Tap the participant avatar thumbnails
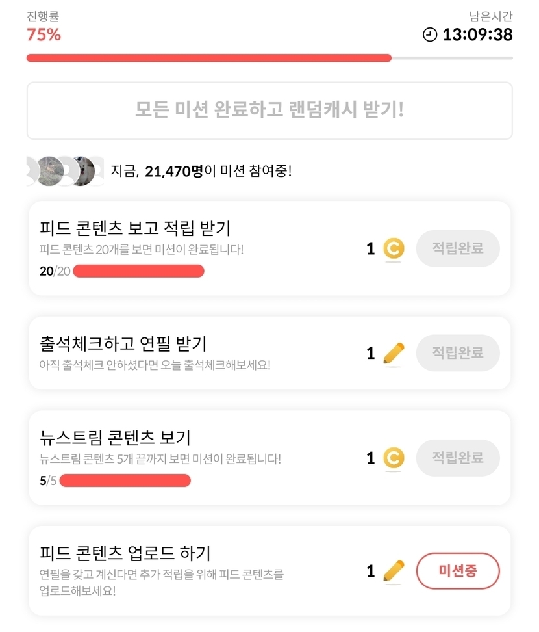Viewport: 539px width, 632px height. (65, 172)
